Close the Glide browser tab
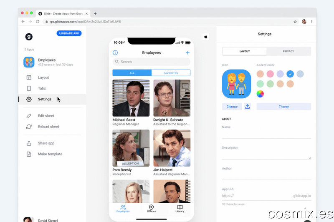 point(87,14)
